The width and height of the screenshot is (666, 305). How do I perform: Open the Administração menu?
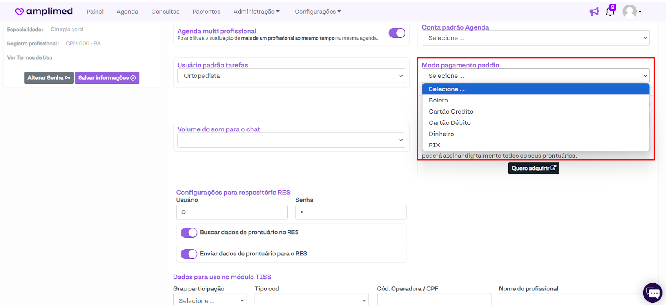[256, 12]
